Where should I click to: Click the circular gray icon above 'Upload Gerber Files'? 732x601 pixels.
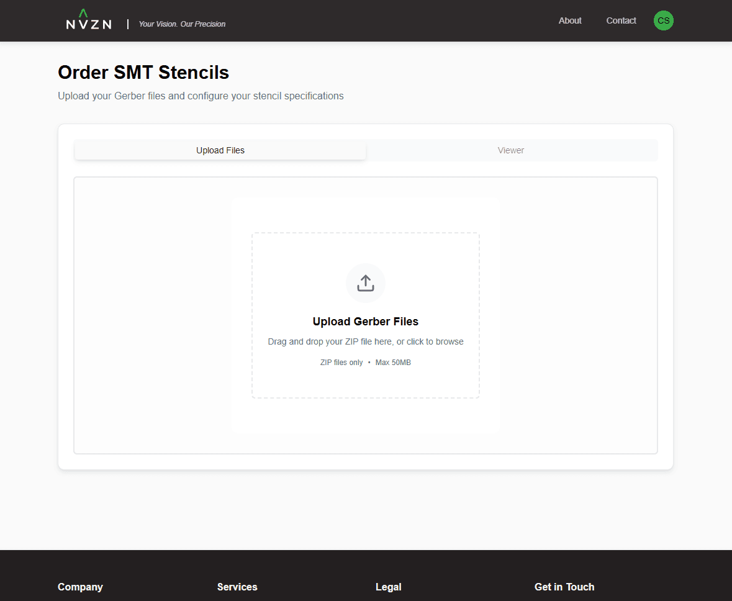pos(365,282)
